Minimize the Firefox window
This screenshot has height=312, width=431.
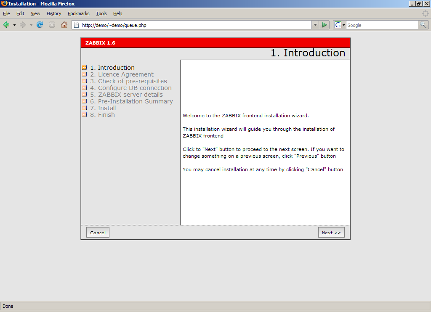click(412, 3)
